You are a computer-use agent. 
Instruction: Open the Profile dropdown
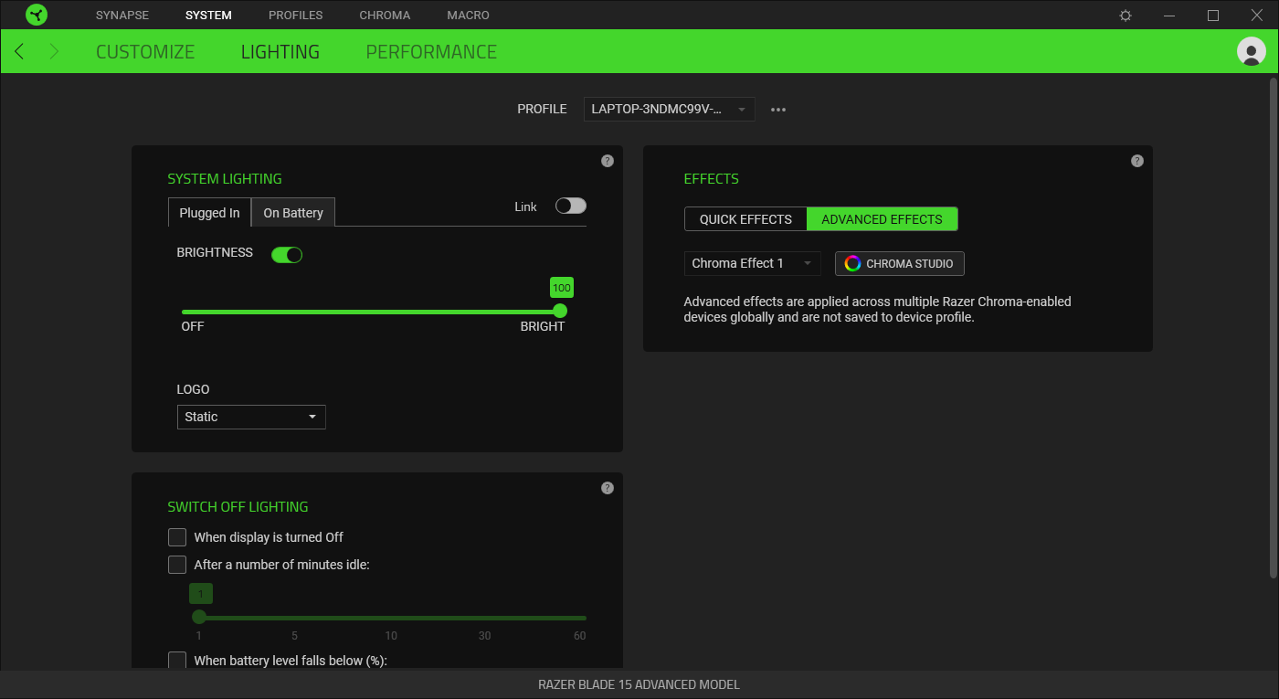[670, 110]
